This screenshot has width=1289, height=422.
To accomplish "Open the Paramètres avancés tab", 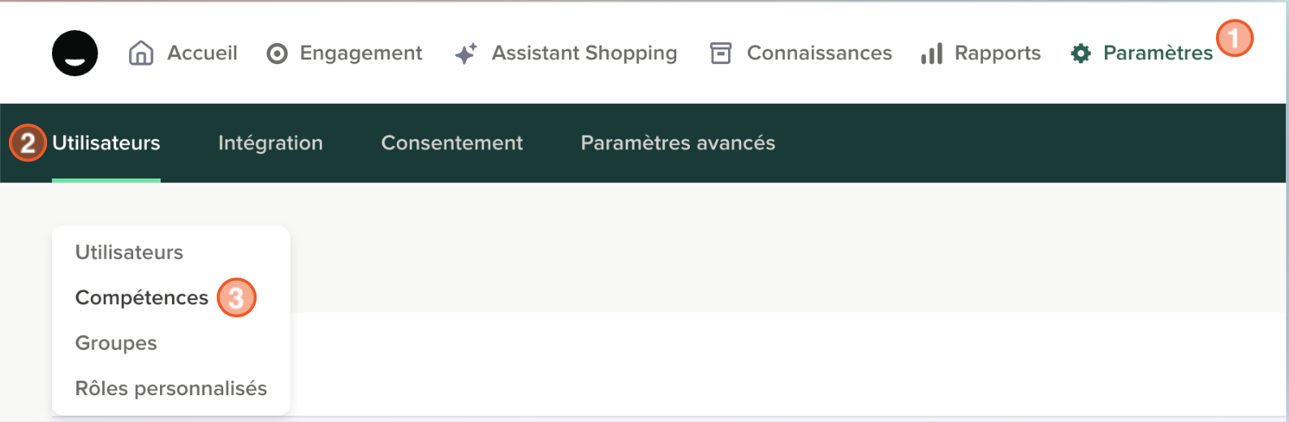I will point(678,143).
